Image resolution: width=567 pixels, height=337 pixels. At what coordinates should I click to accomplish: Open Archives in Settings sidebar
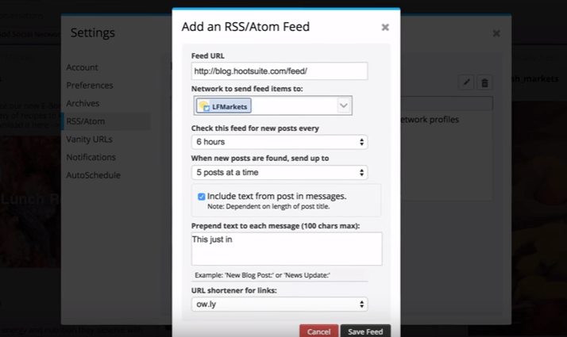coord(83,103)
